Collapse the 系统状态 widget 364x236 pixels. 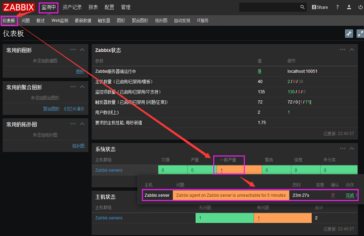[x=352, y=149]
